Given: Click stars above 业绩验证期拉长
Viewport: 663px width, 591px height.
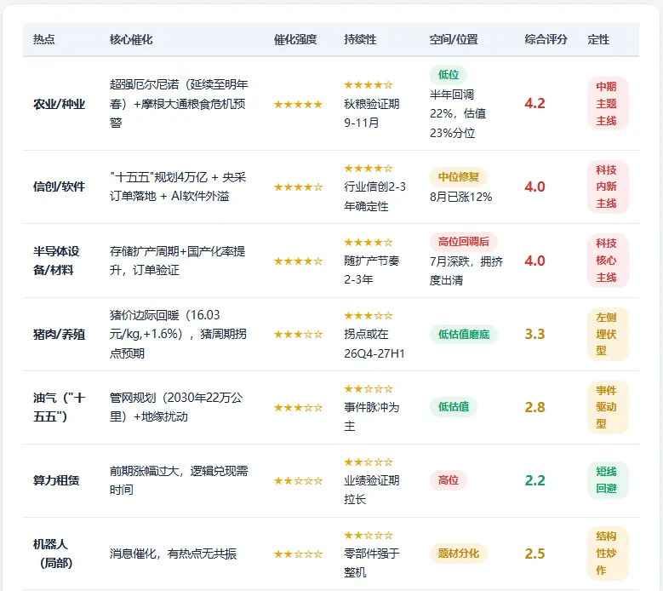Looking at the screenshot, I should [x=369, y=462].
